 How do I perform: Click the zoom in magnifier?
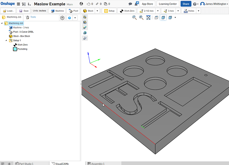(x=141, y=18)
